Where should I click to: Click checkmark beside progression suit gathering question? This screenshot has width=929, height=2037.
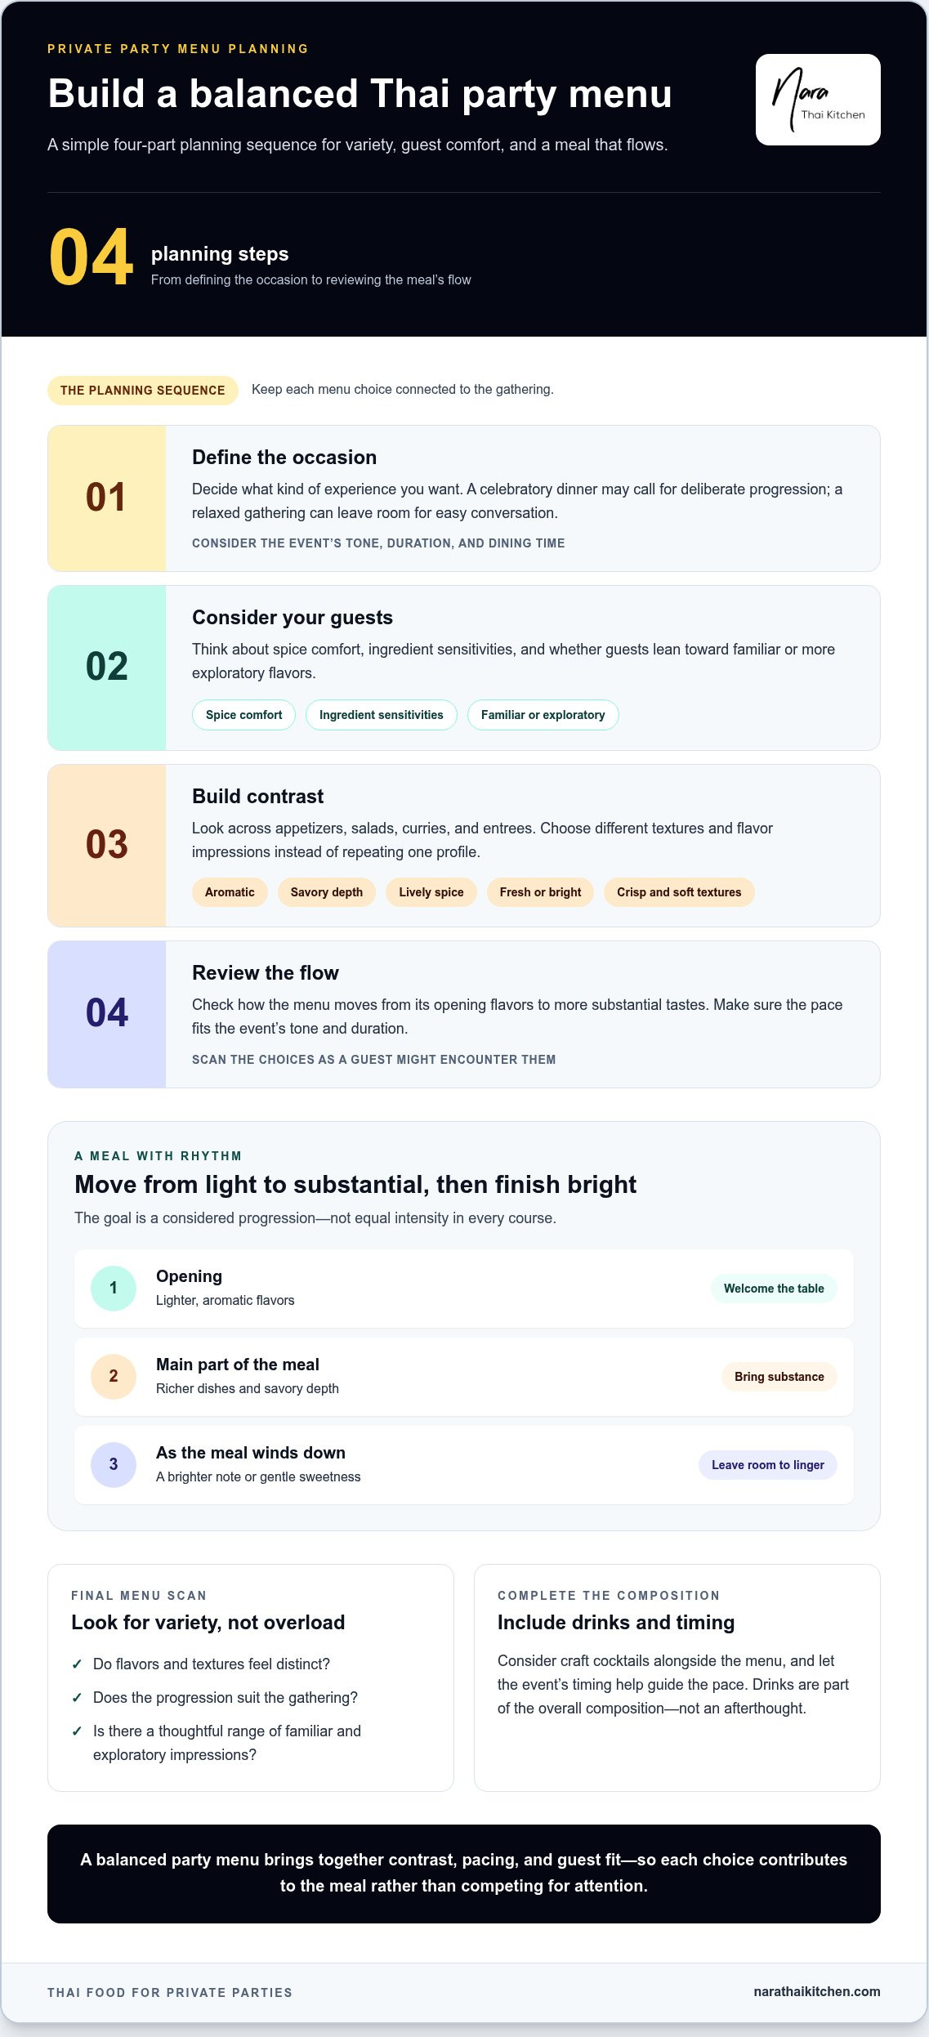77,1697
